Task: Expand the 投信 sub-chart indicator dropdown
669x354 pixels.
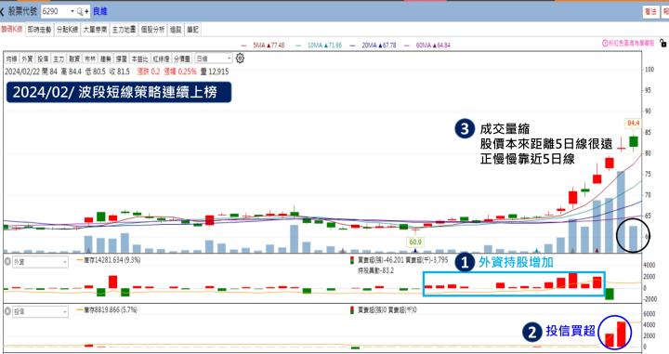Action: click(x=40, y=311)
